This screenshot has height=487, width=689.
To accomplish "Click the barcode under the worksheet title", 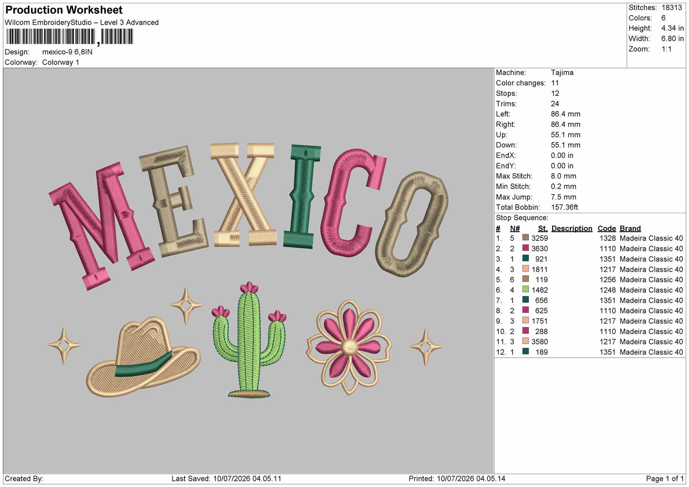I will pyautogui.click(x=70, y=37).
